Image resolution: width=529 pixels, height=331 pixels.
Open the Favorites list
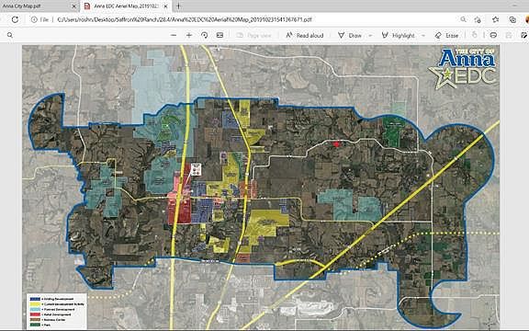point(495,19)
